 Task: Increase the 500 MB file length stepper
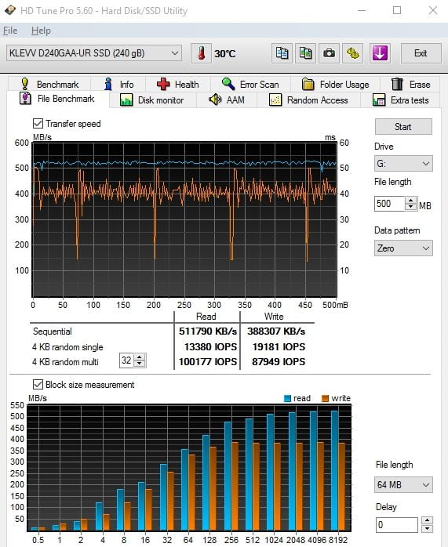[411, 201]
